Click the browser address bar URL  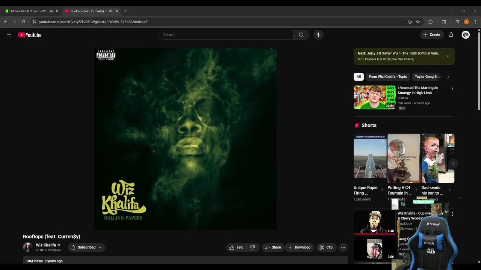click(94, 22)
